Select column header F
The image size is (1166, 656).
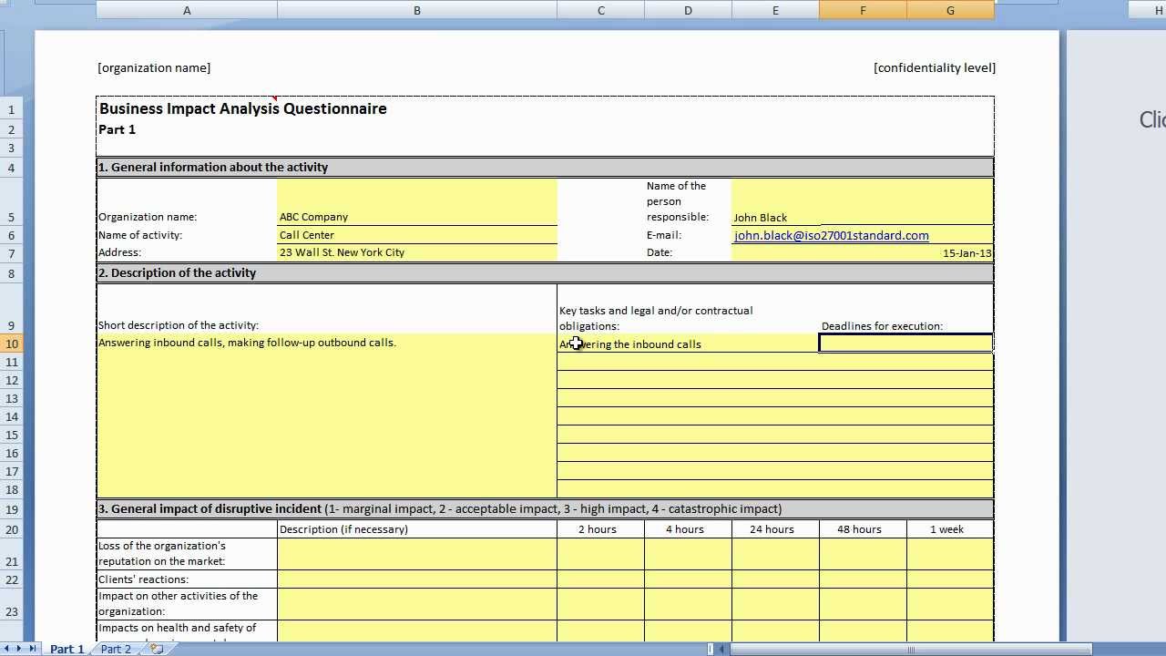click(862, 10)
